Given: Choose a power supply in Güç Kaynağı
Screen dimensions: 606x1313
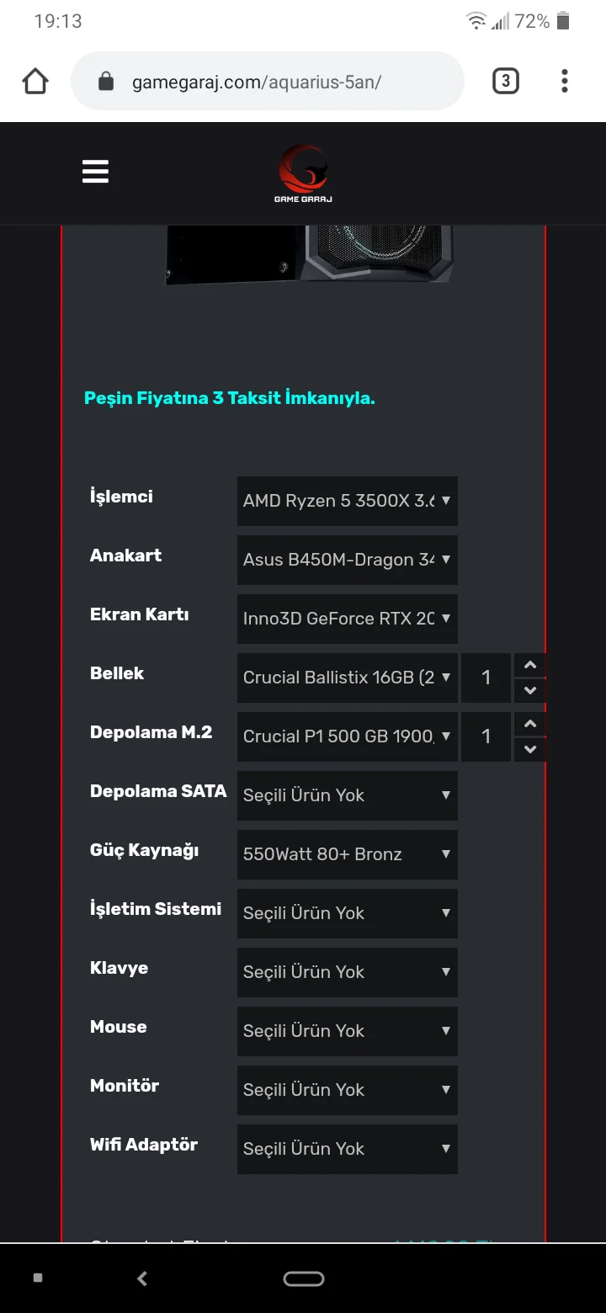Looking at the screenshot, I should [x=347, y=854].
